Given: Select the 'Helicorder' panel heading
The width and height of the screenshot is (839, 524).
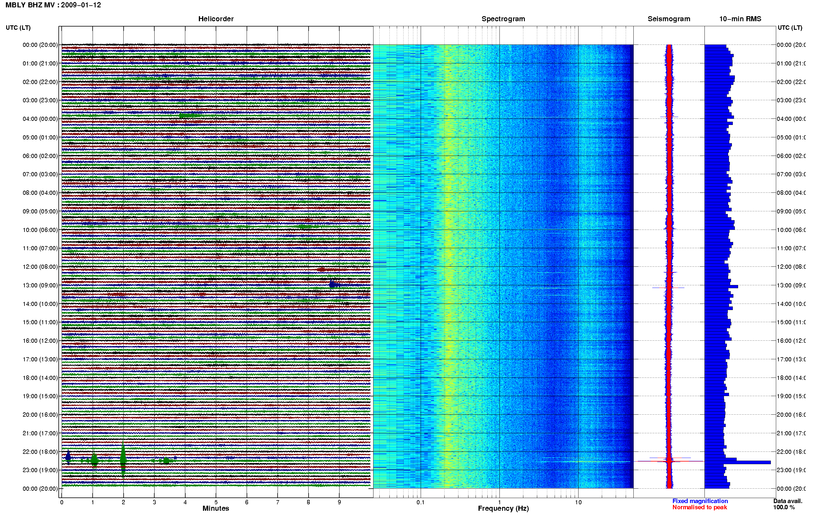Looking at the screenshot, I should tap(216, 19).
